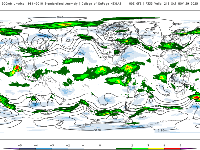Click the '5880' contour label inside Africa
This screenshot has height=150, width=200.
[x=173, y=81]
